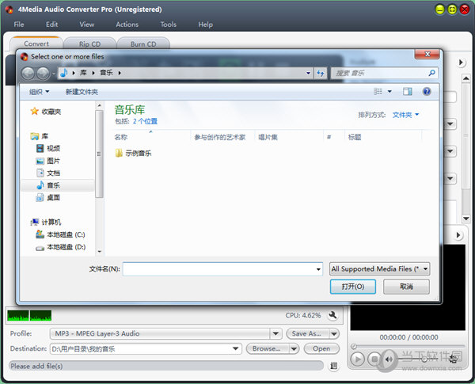The image size is (475, 384).
Task: Click the 打开(O) button
Action: pos(353,287)
